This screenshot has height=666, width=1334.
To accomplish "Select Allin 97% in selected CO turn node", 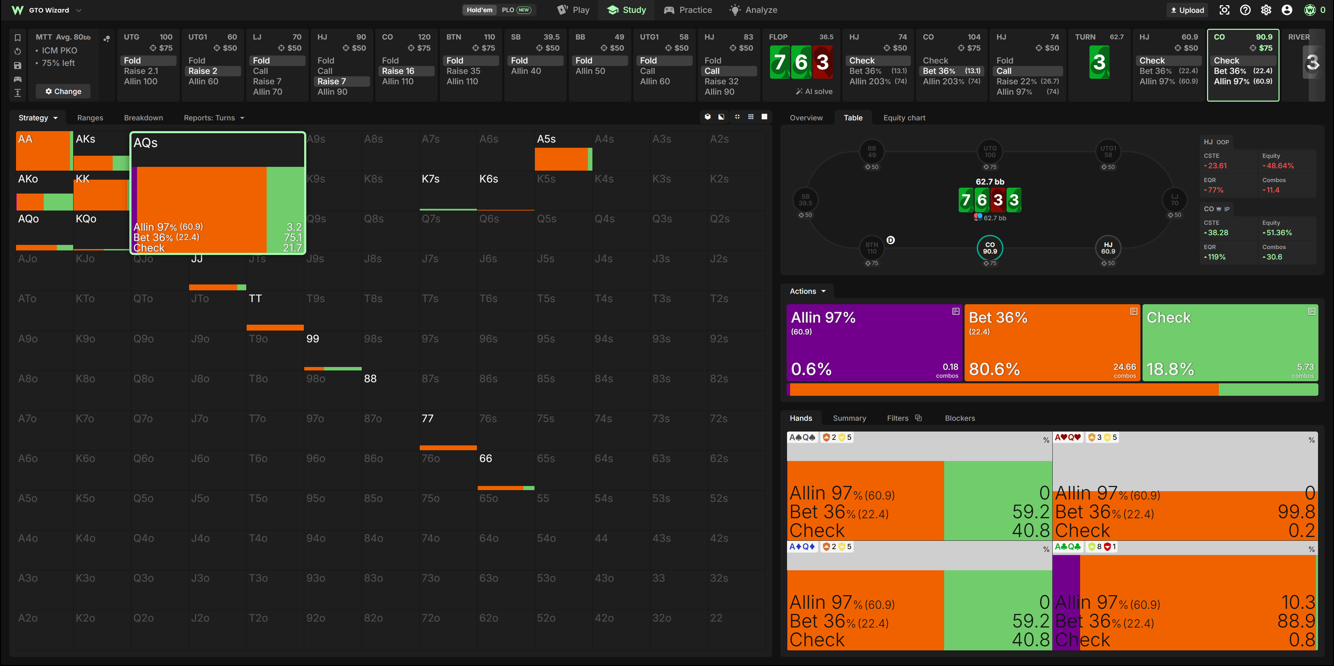I will pos(1243,81).
